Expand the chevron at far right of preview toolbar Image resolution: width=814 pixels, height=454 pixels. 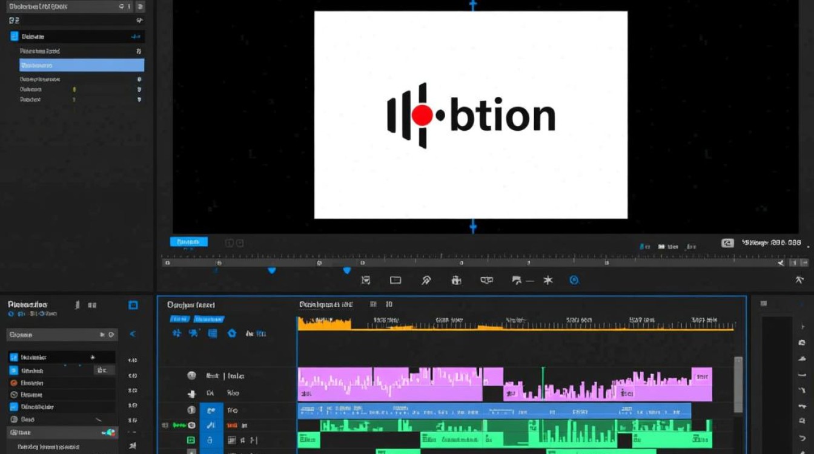[799, 280]
